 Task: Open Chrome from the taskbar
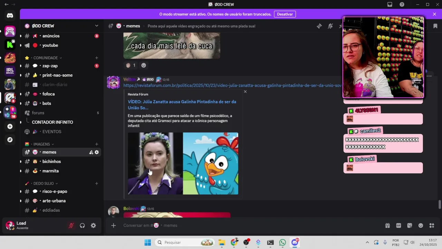point(234,242)
